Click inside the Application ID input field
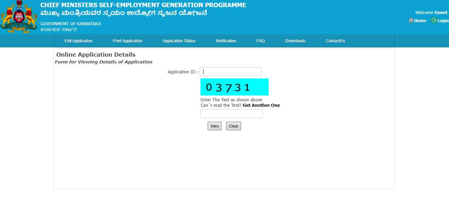This screenshot has height=206, width=449. [230, 72]
